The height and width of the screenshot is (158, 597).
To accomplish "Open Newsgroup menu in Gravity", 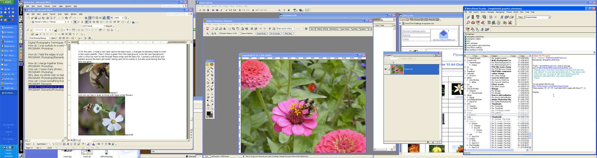I will pyautogui.click(x=500, y=12).
